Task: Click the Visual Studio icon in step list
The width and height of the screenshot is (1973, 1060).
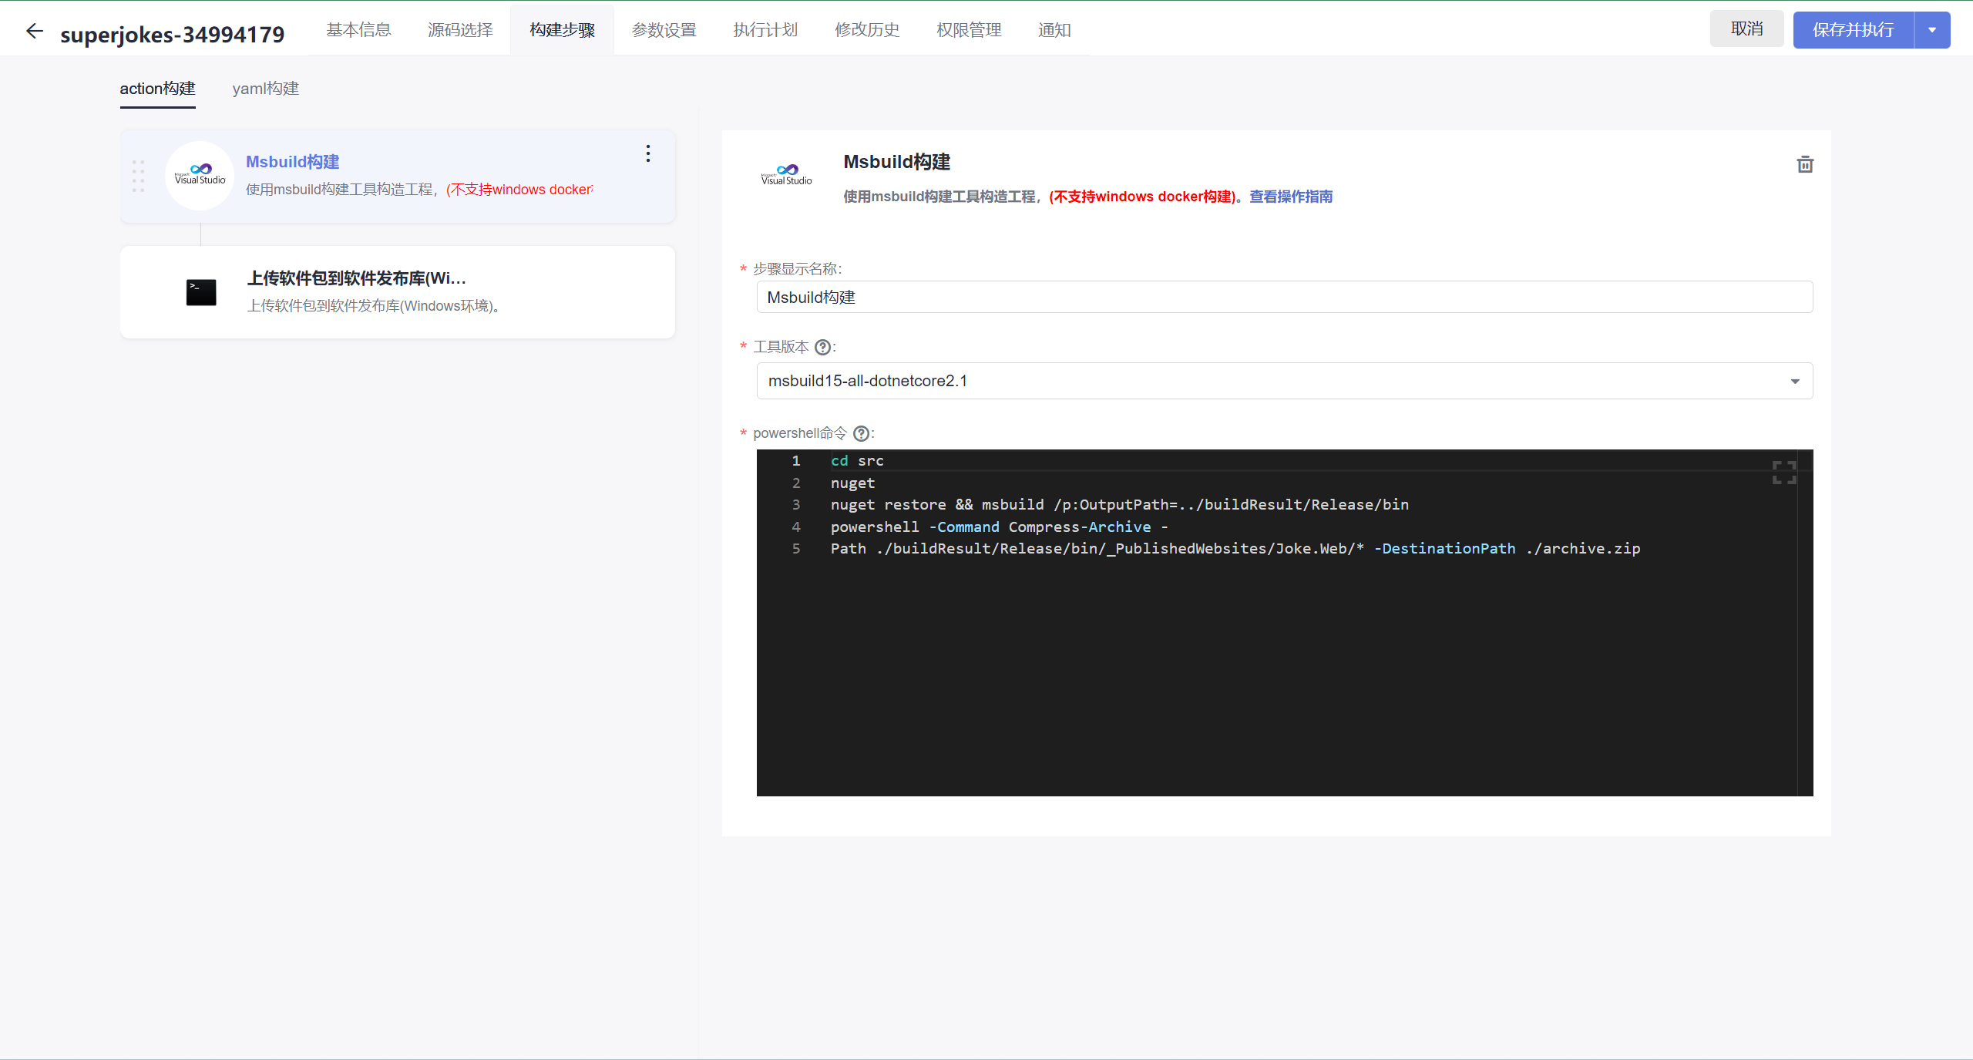Action: point(200,175)
